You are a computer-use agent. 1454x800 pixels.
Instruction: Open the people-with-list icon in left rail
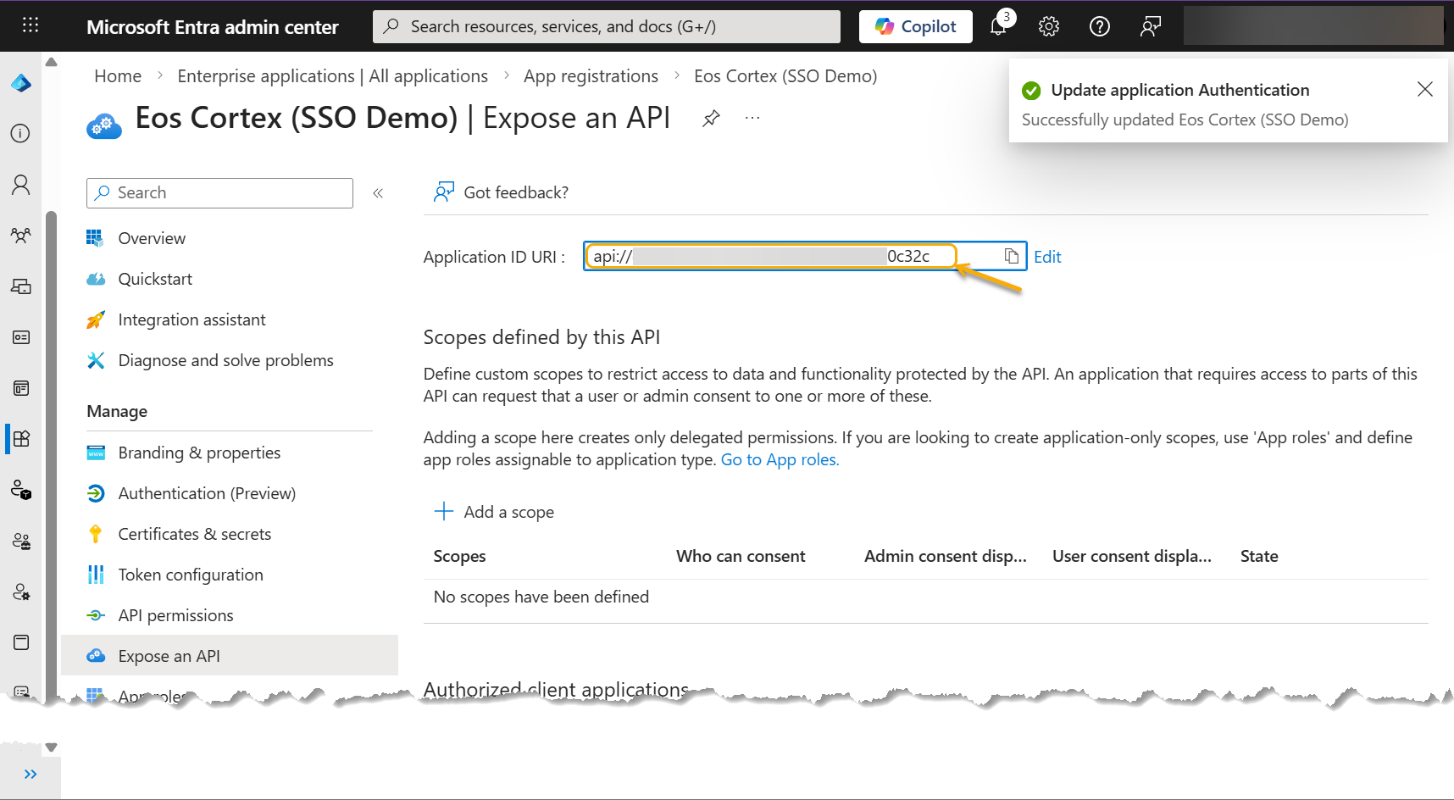pos(21,541)
